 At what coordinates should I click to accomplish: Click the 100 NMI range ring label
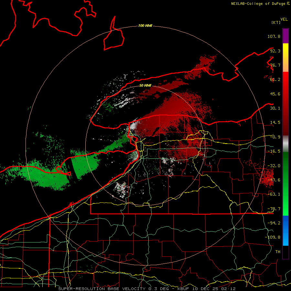145,26
